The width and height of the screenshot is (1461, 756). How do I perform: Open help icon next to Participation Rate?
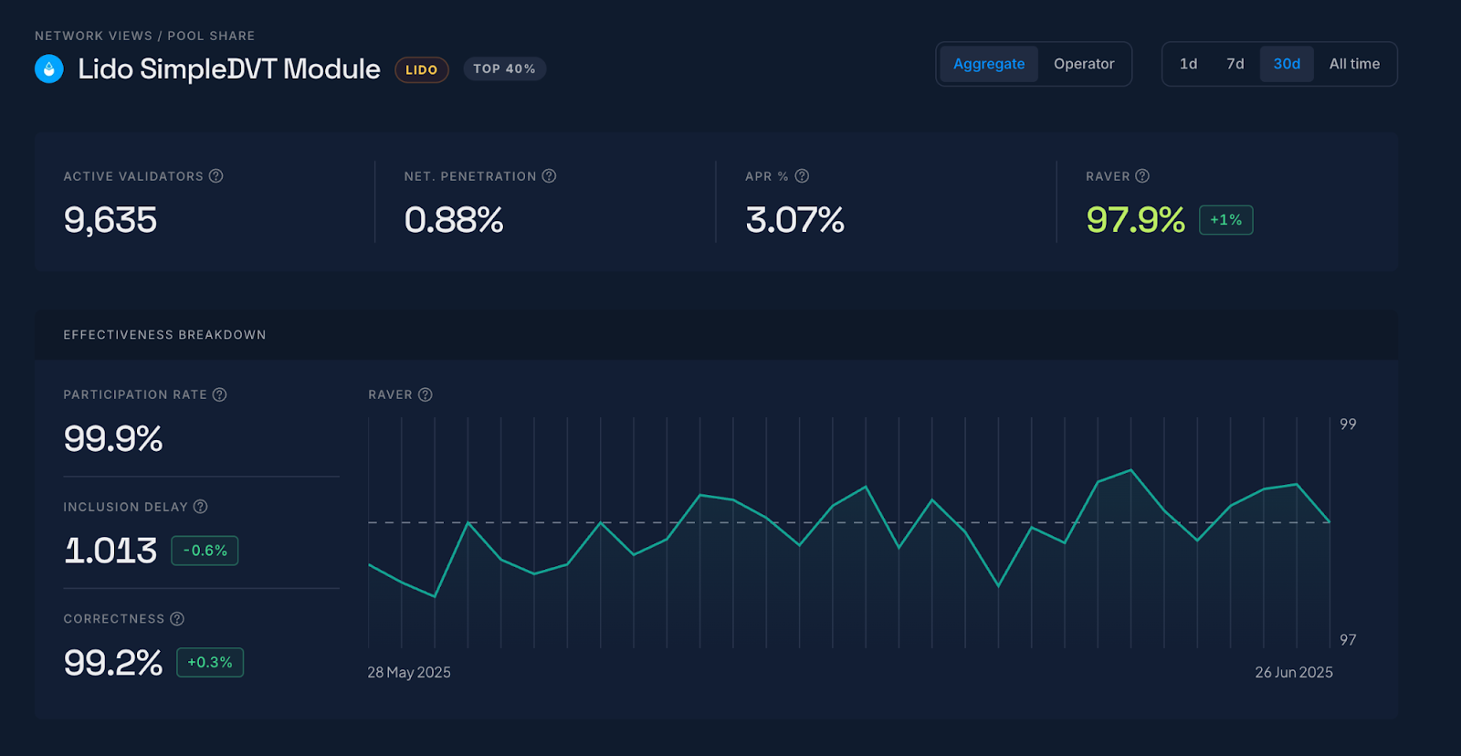220,394
